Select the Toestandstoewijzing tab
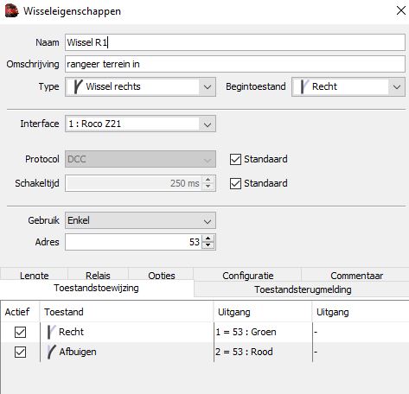The image size is (409, 394). [x=96, y=288]
